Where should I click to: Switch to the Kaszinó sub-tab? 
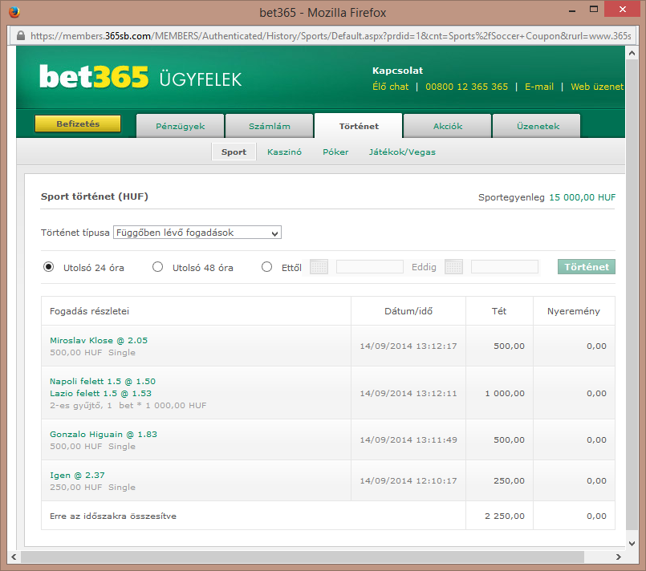284,152
